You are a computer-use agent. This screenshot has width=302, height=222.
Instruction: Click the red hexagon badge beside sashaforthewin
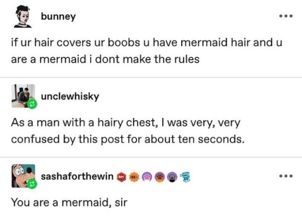121,177
